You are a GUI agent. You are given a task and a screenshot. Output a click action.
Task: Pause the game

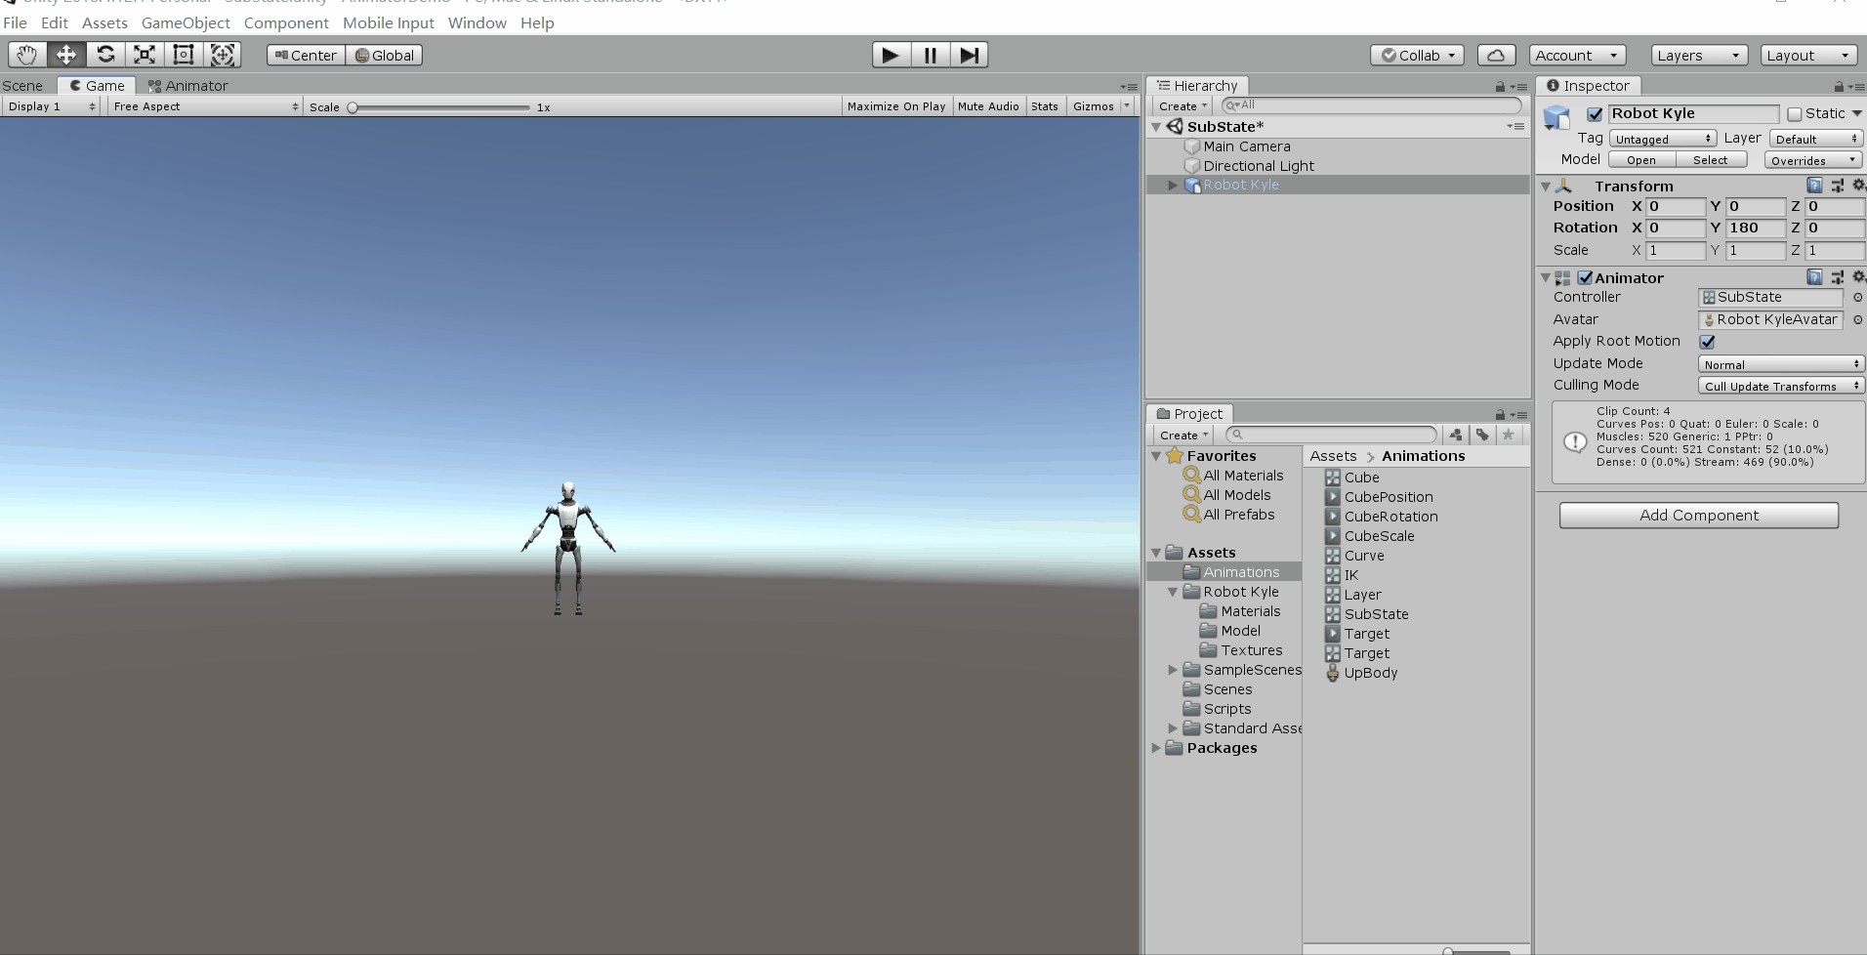[x=931, y=55]
